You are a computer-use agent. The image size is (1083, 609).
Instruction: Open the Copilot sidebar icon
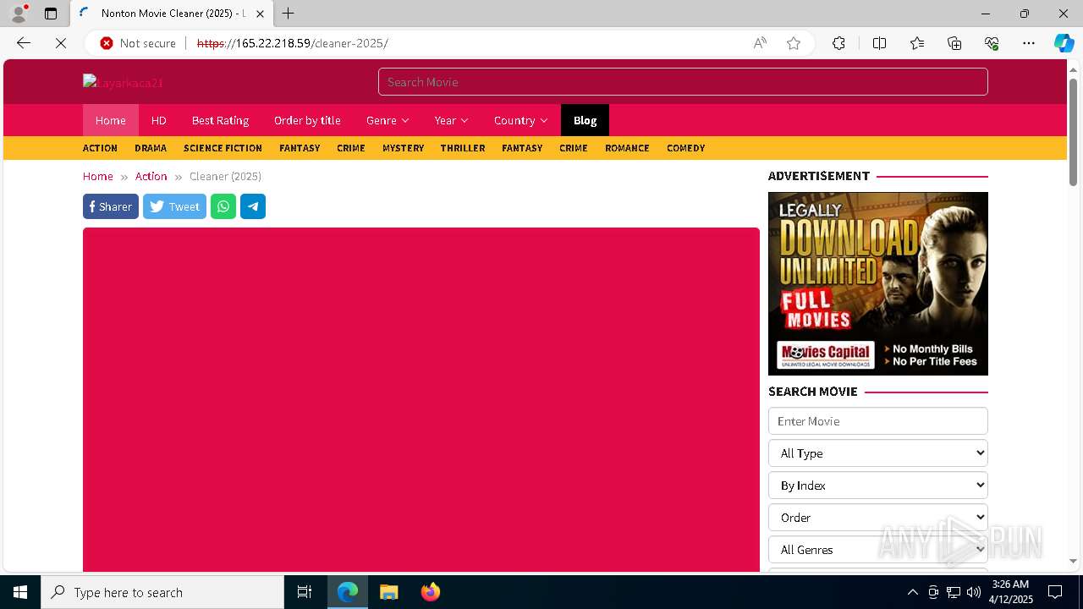point(1064,43)
